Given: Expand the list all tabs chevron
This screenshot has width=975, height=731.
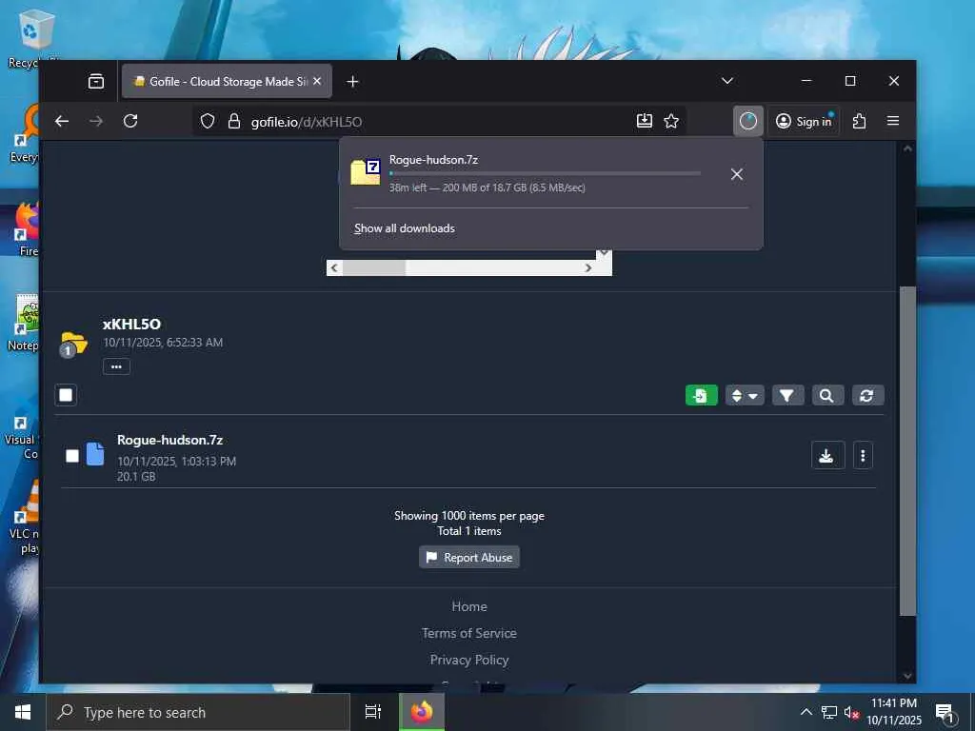Looking at the screenshot, I should coord(726,81).
